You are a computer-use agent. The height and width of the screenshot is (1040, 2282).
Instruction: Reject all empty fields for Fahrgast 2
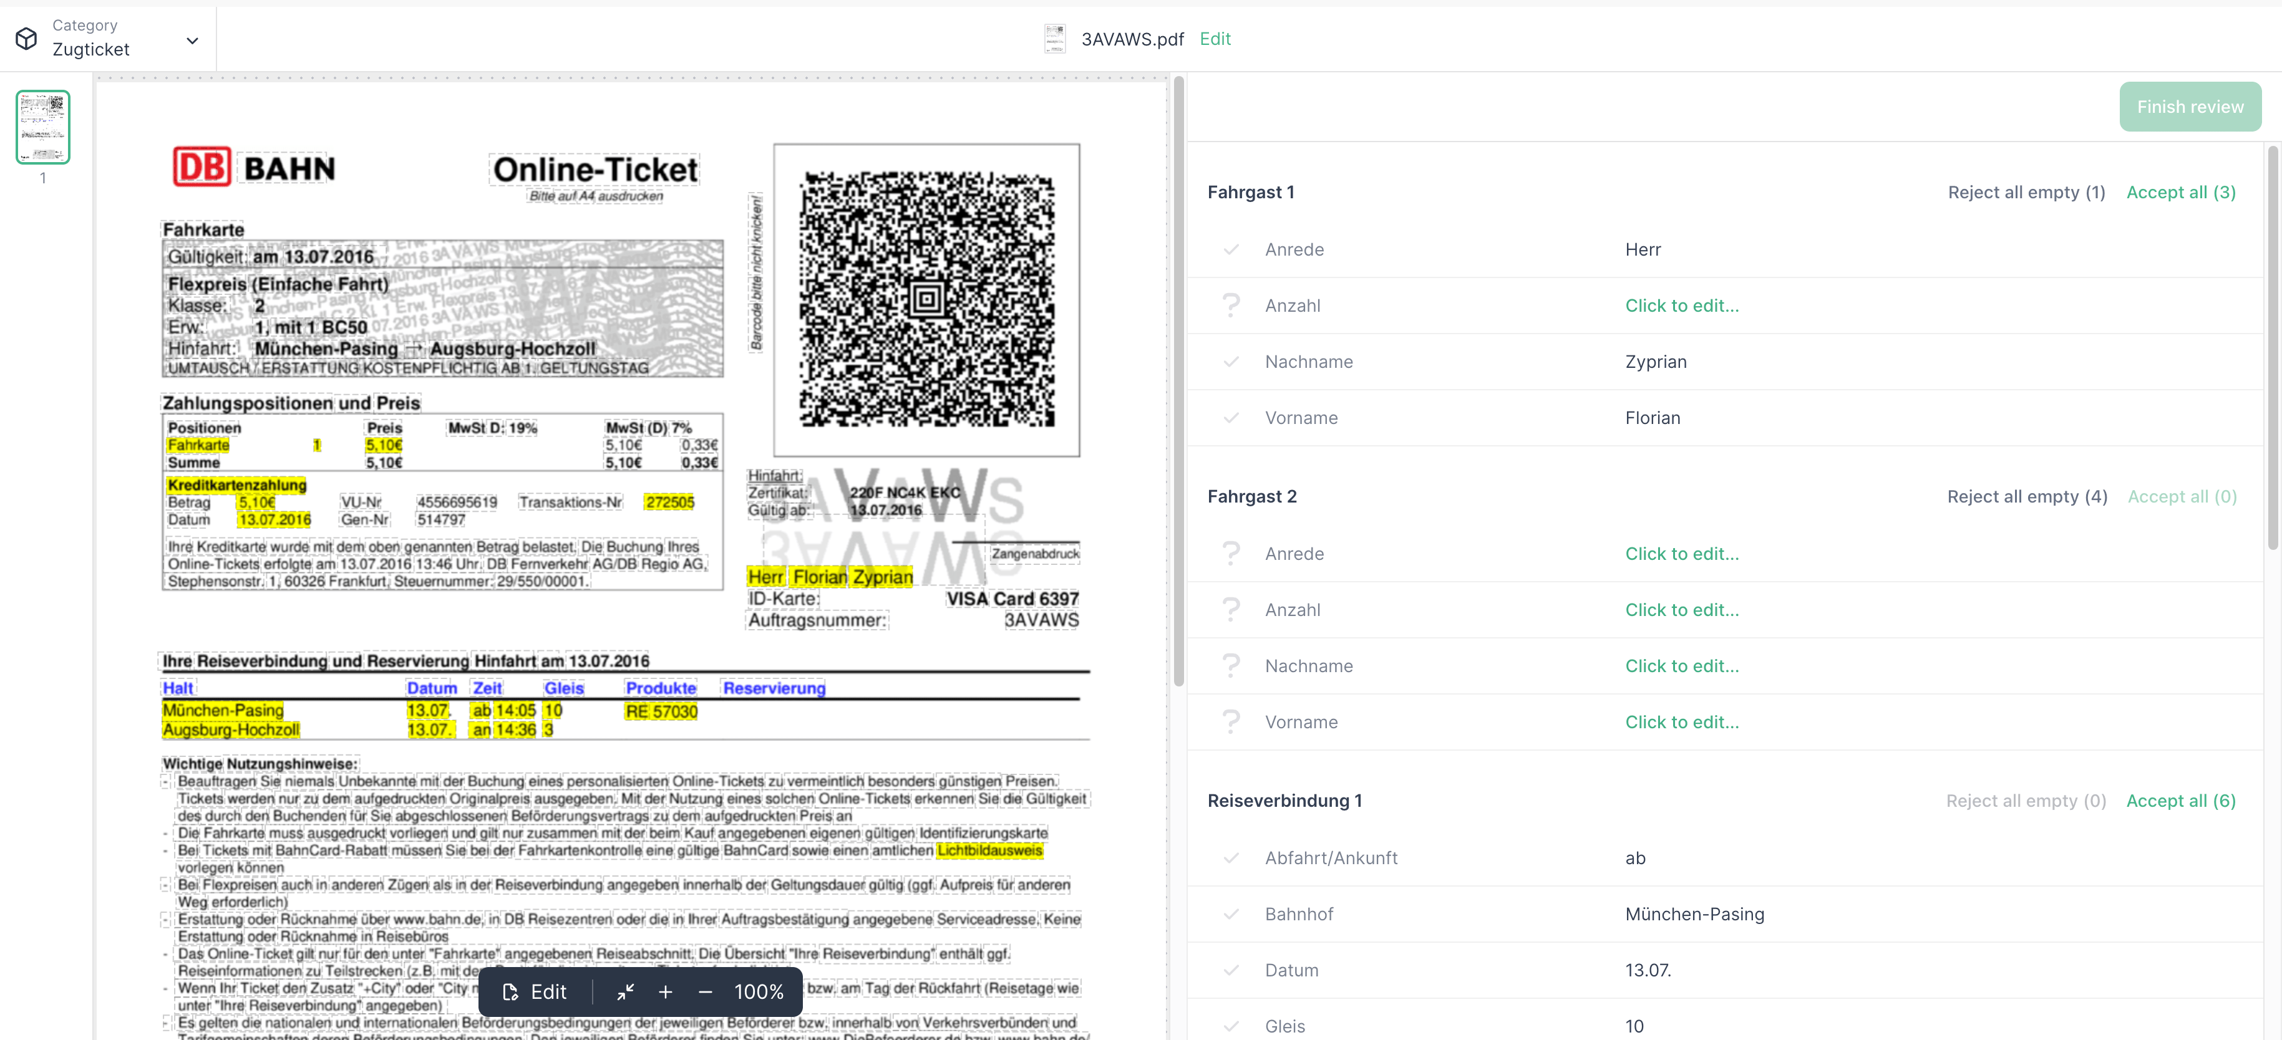[2027, 496]
